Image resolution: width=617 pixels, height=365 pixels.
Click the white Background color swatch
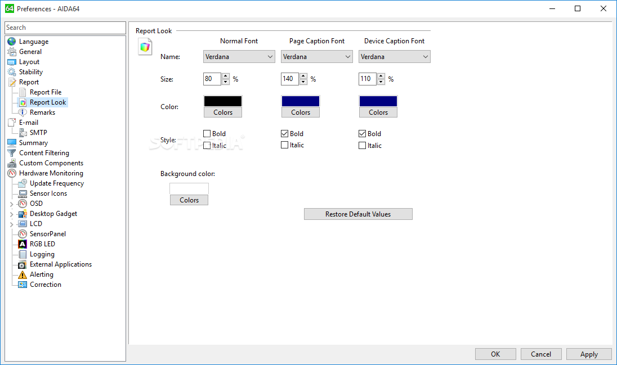pyautogui.click(x=189, y=189)
